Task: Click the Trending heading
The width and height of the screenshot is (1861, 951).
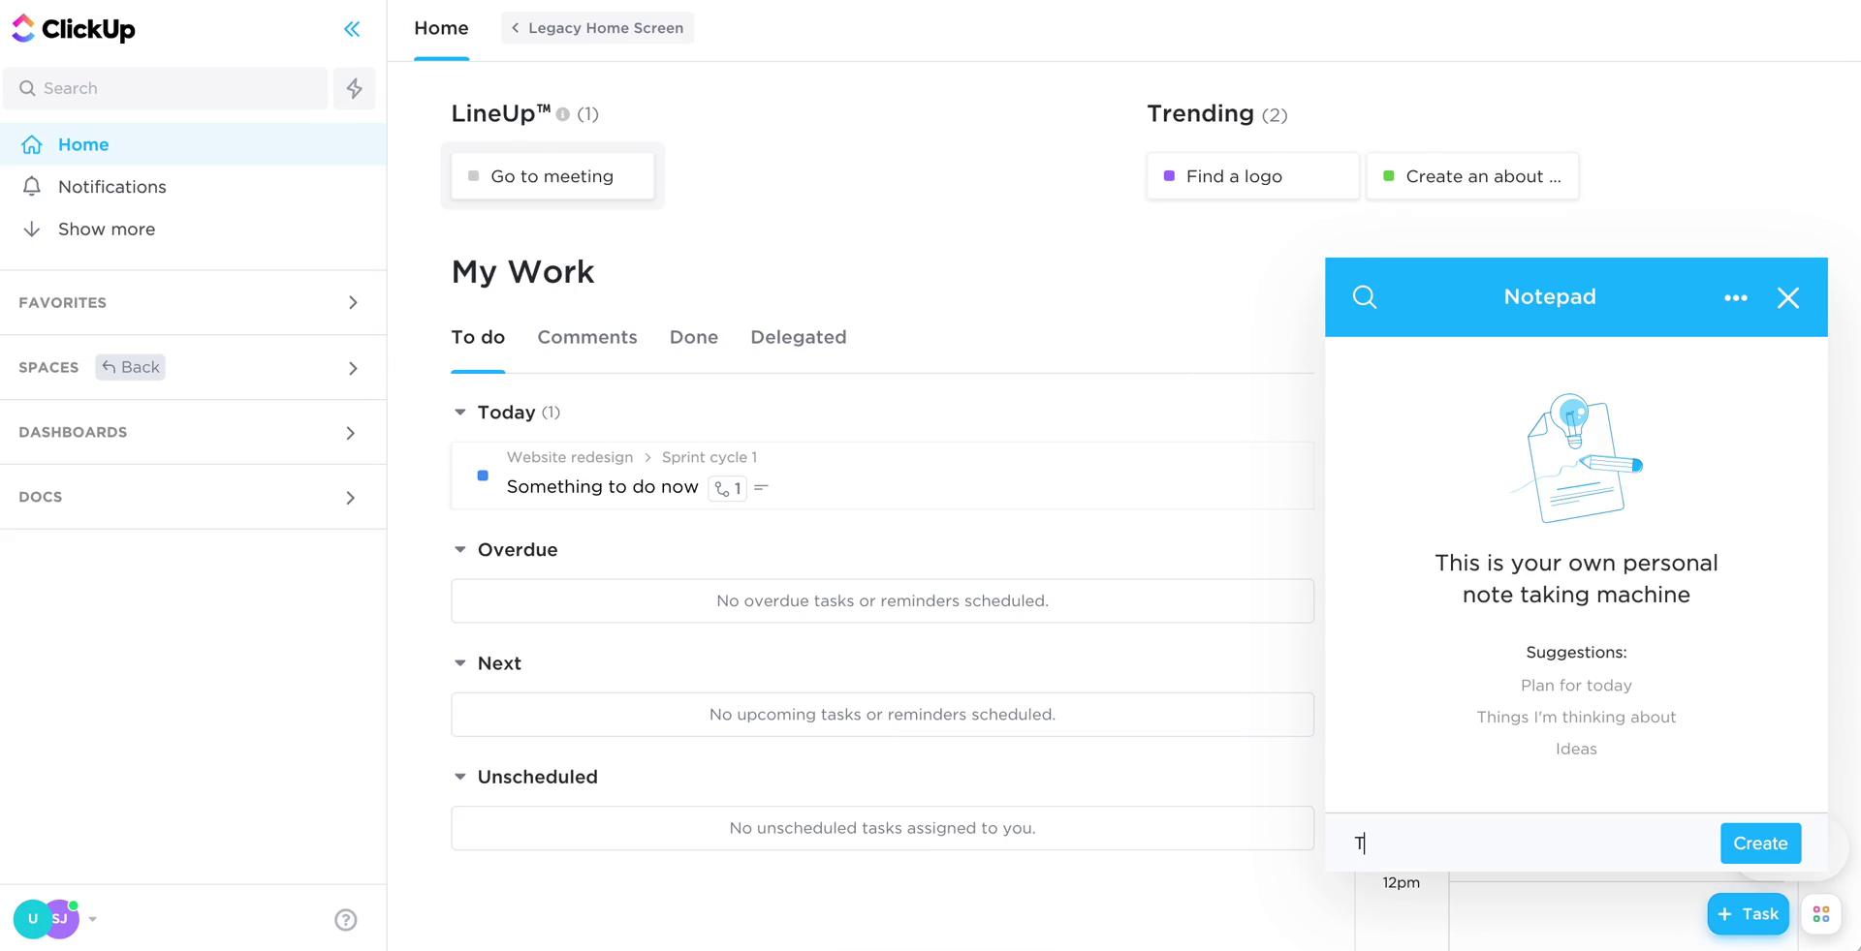Action: point(1201,114)
